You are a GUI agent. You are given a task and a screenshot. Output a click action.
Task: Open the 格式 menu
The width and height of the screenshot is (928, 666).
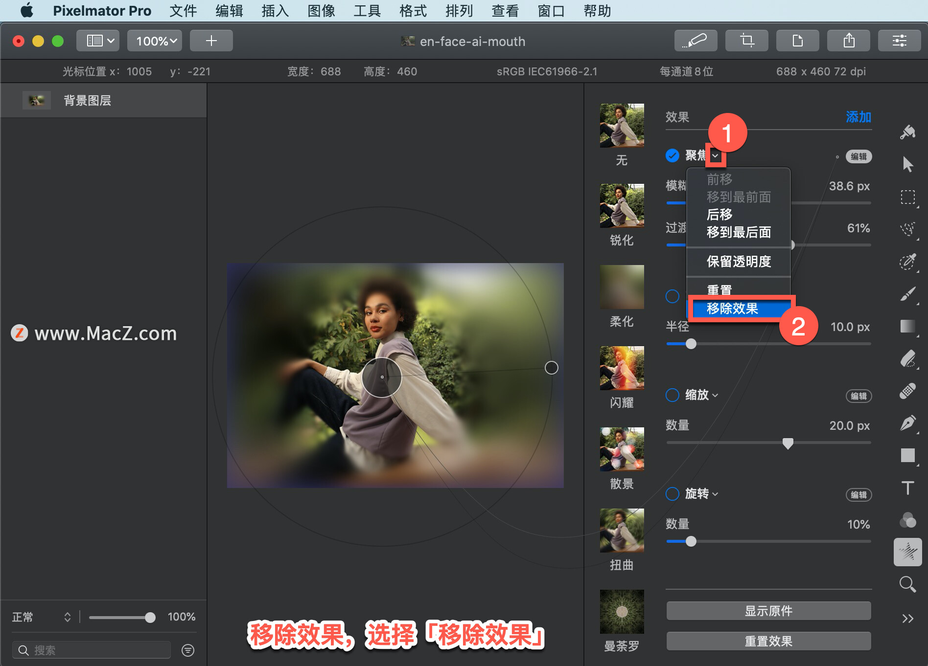tap(413, 10)
